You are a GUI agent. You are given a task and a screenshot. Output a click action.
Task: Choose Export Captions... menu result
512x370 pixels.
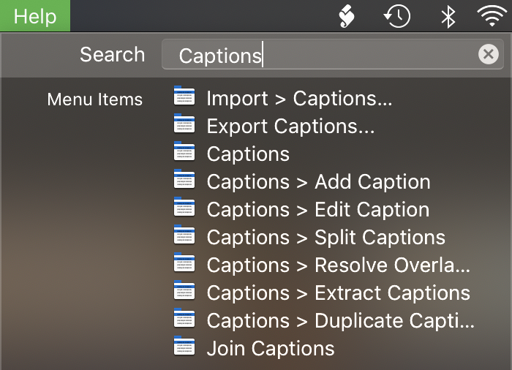pos(290,127)
